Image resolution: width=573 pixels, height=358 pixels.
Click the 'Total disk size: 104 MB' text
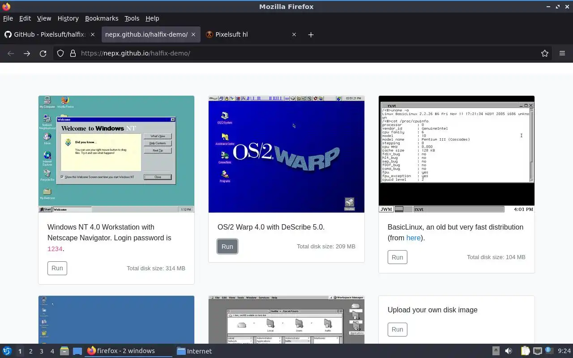coord(496,257)
